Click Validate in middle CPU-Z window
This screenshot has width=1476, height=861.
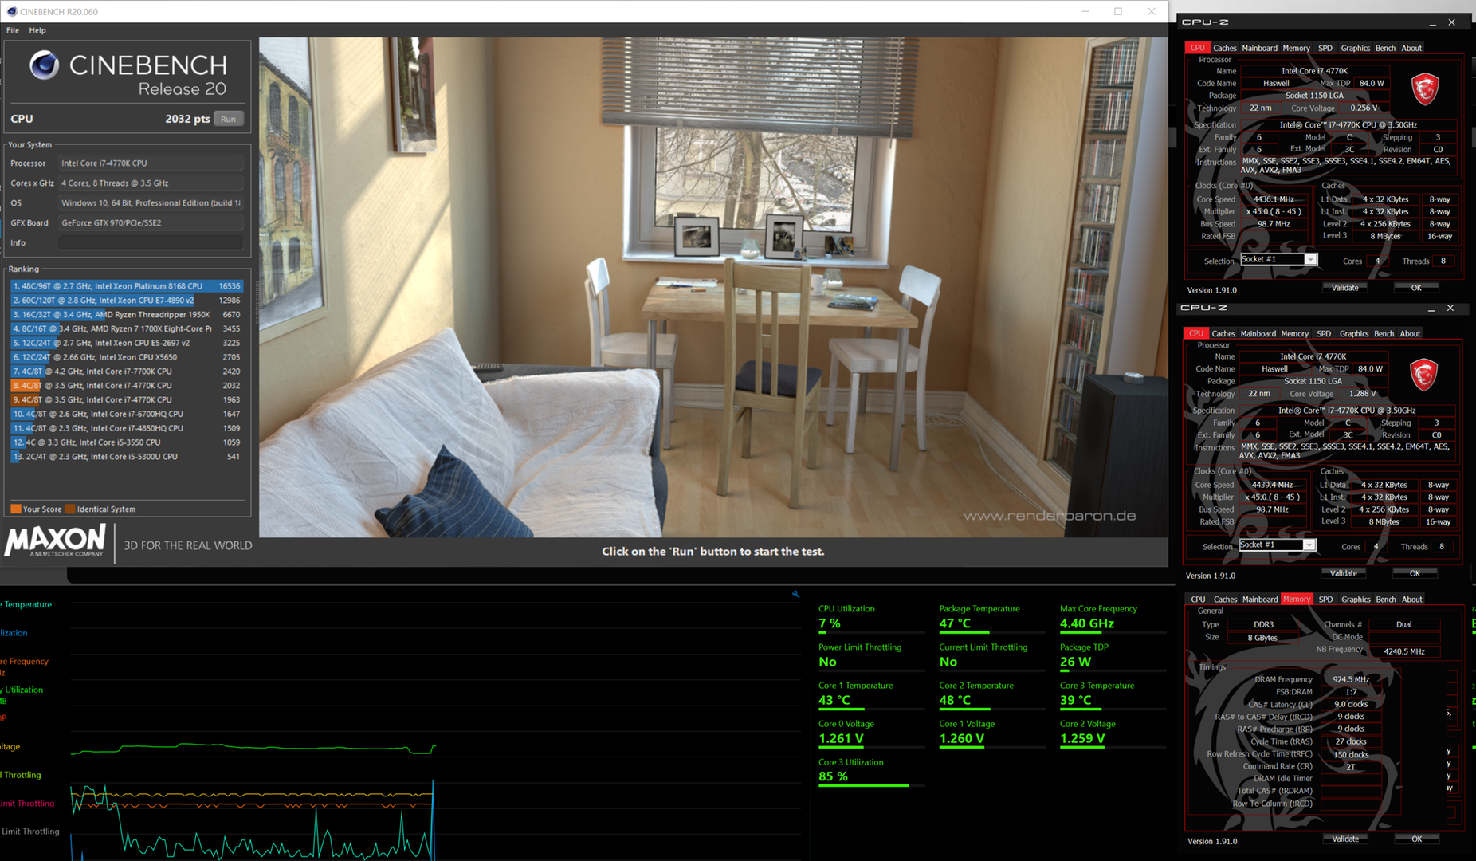point(1344,573)
